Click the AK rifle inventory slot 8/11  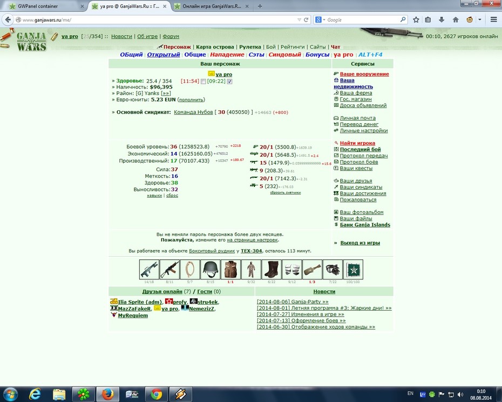[x=169, y=269]
